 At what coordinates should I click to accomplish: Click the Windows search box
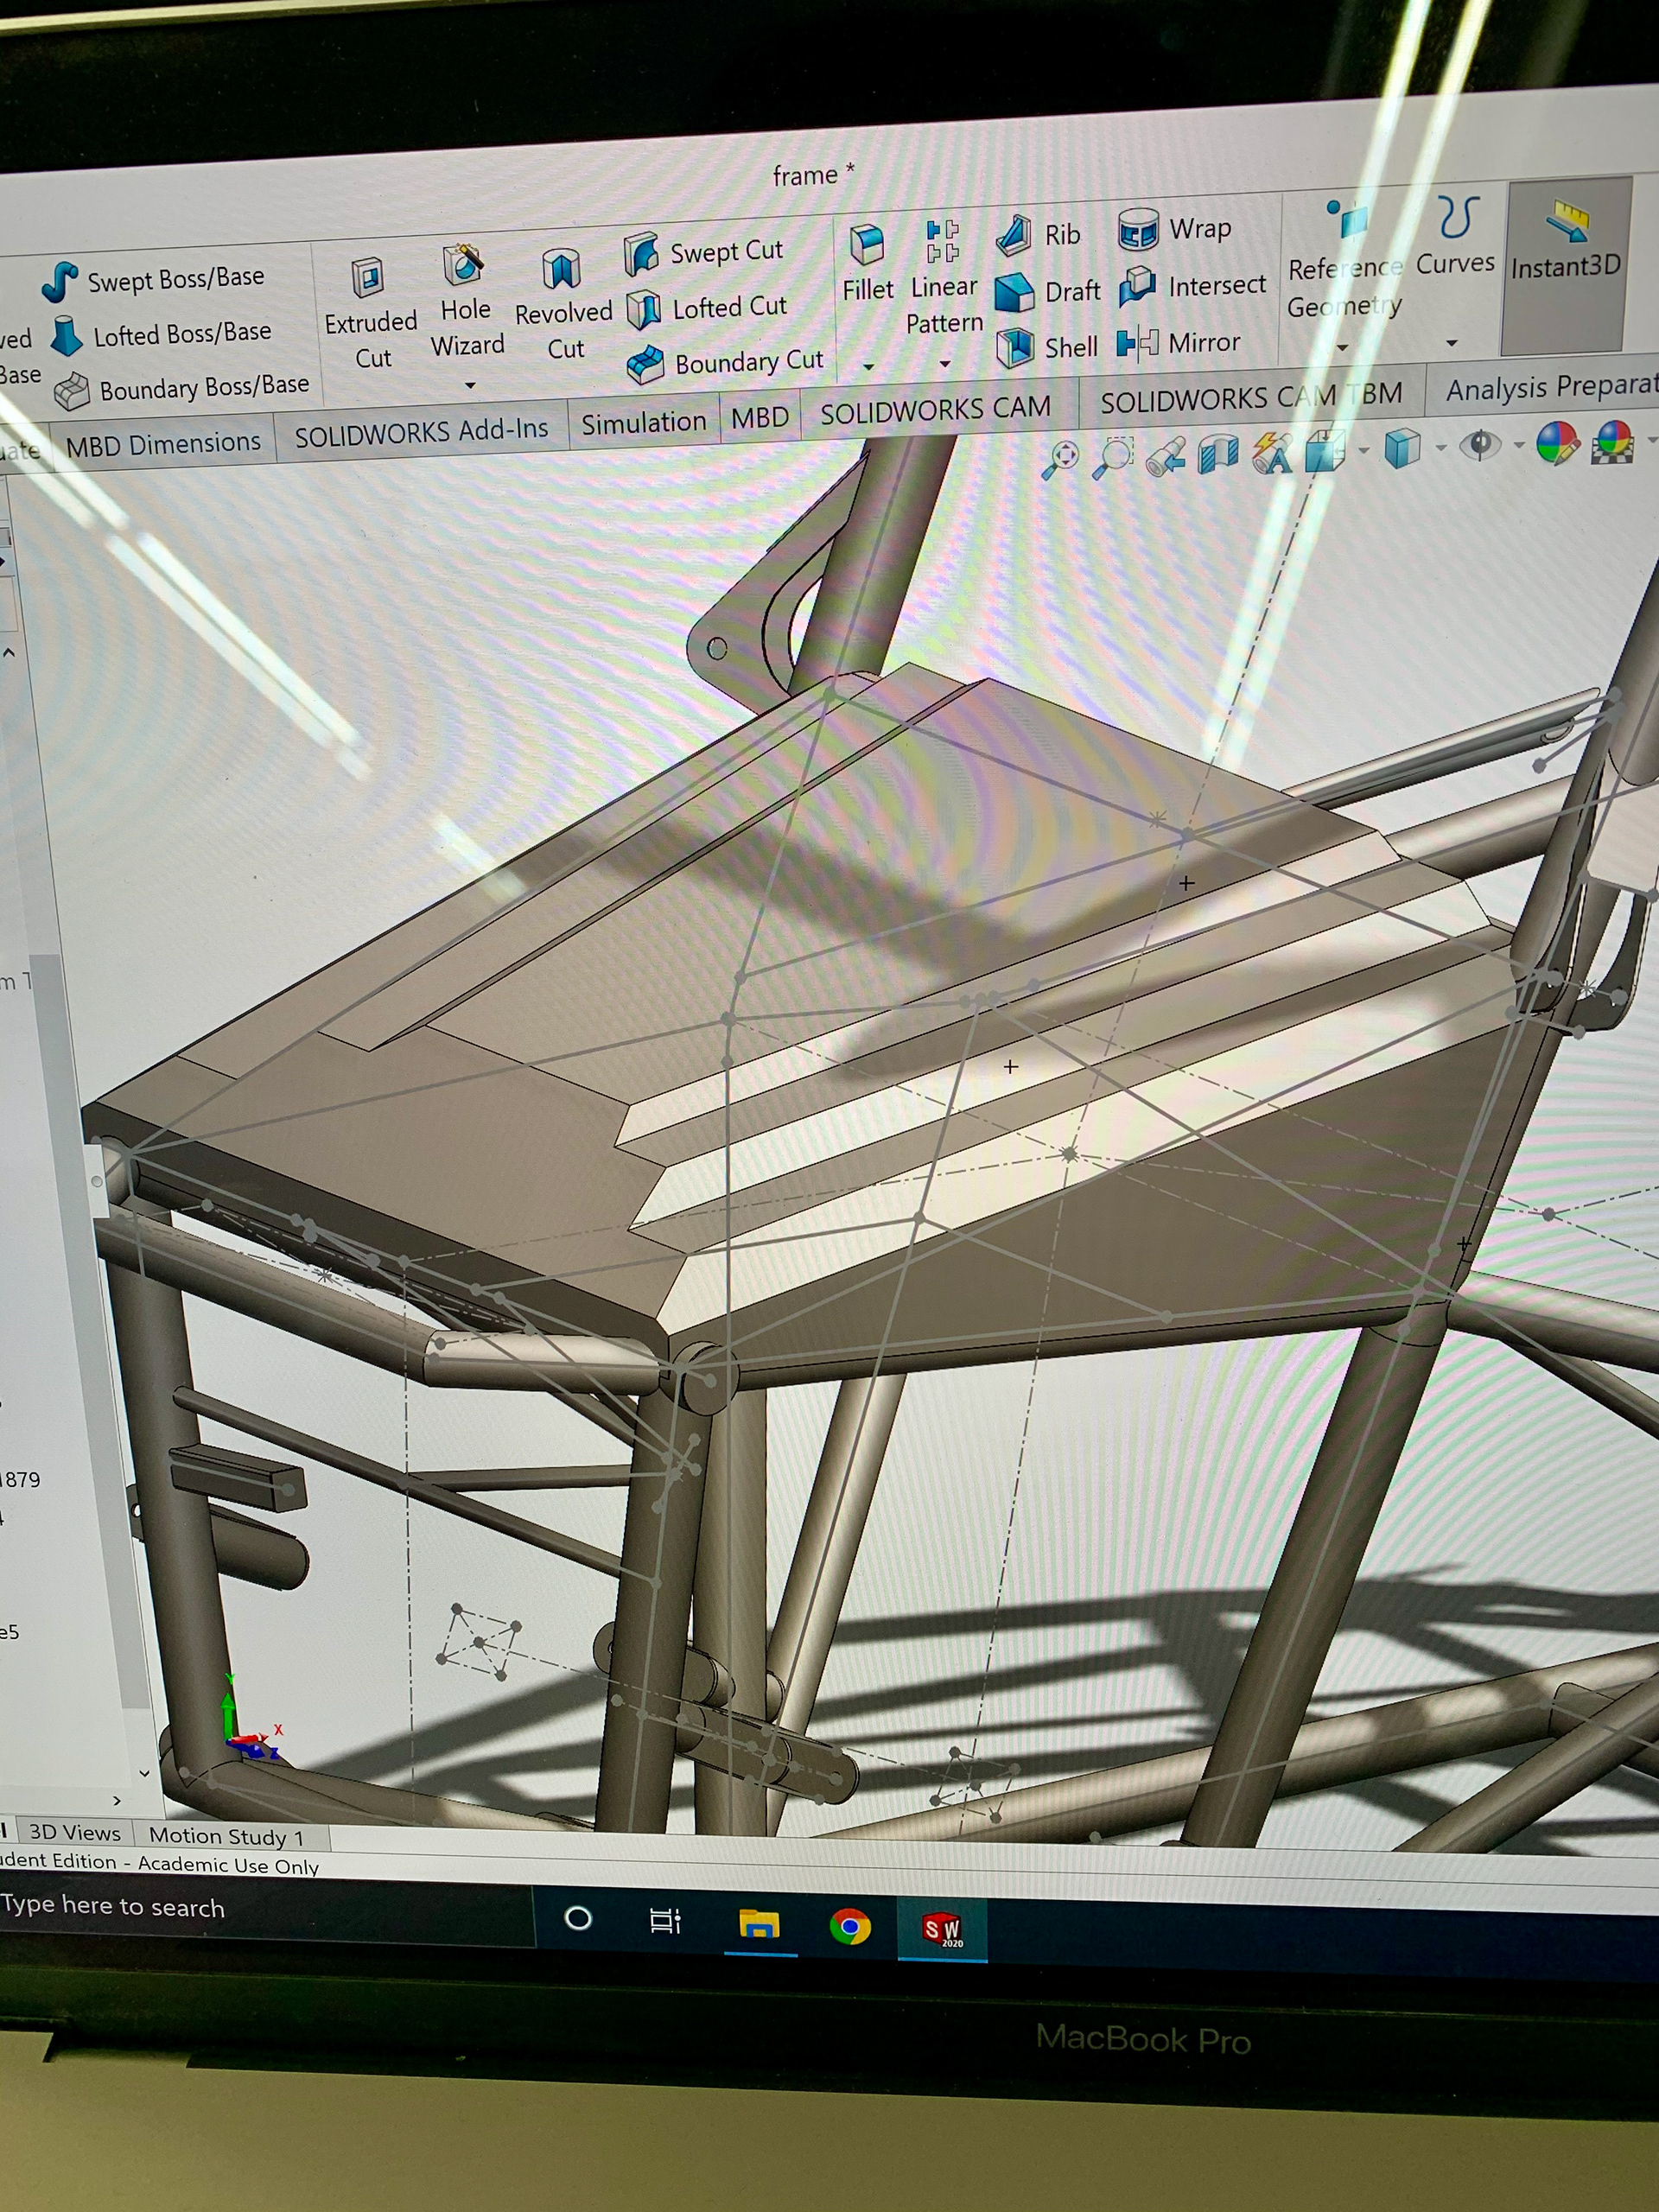[x=200, y=1908]
